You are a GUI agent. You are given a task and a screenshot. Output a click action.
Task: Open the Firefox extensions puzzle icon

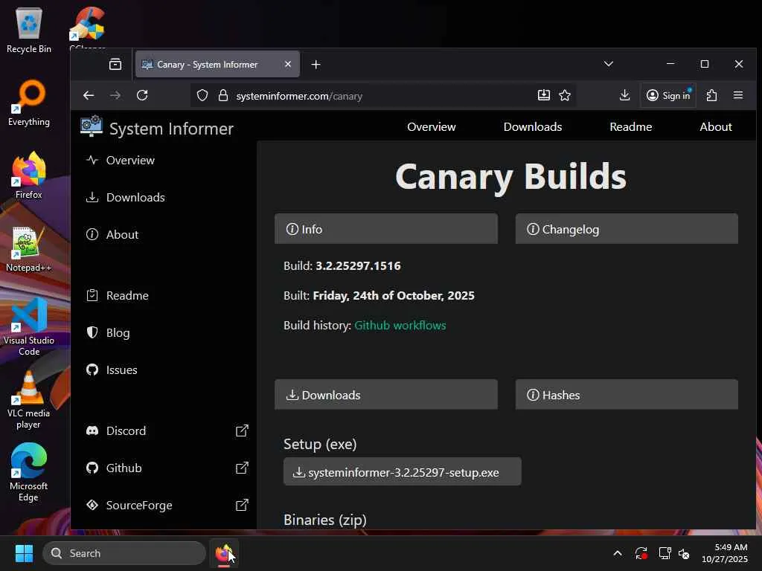coord(712,95)
